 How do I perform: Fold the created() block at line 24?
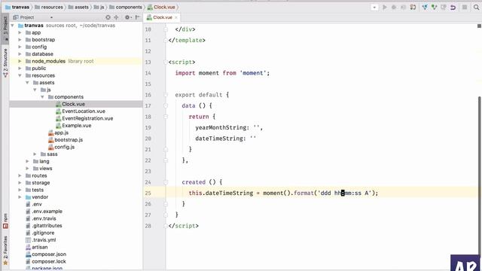(166, 182)
